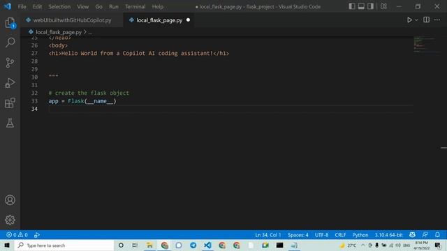The width and height of the screenshot is (447, 251).
Task: Click local_flask_page.py in the breadcrumb
Action: (59, 32)
